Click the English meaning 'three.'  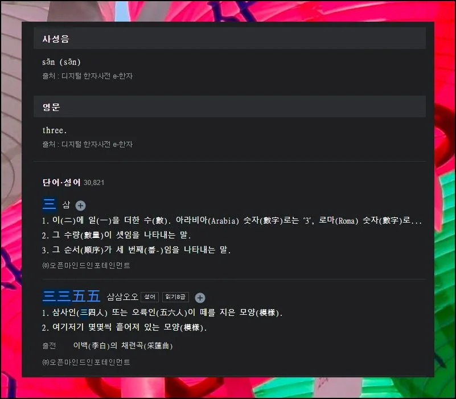tap(55, 130)
